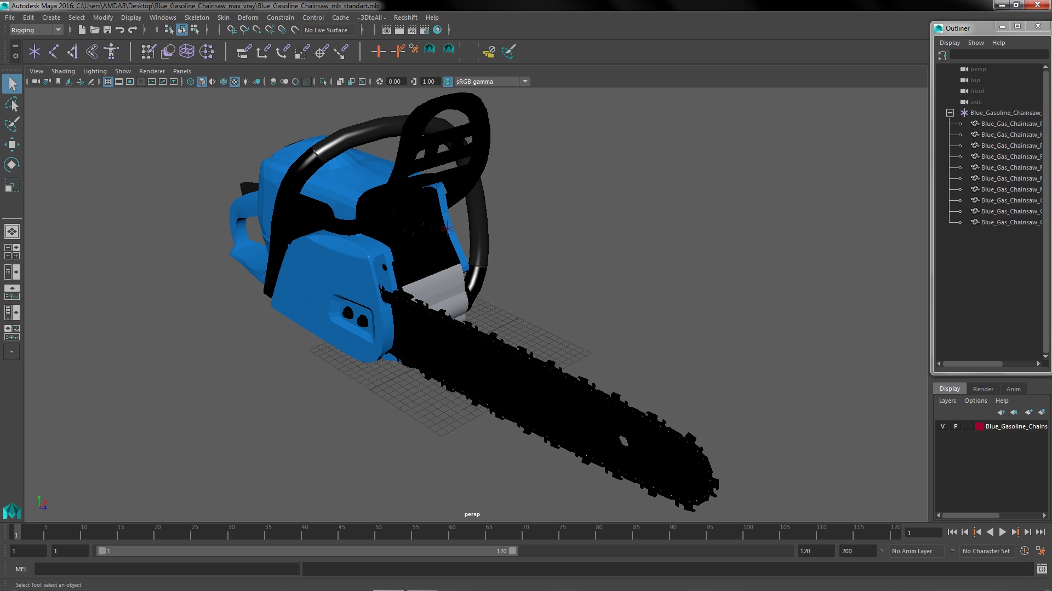The image size is (1052, 591).
Task: Click the time range slider bar
Action: point(307,551)
